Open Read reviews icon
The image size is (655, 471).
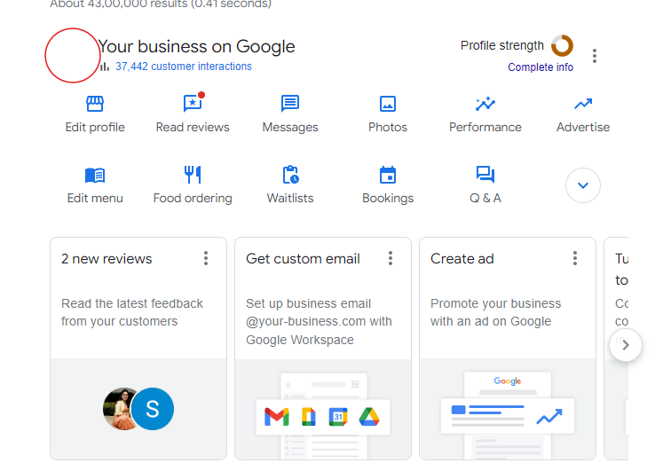coord(193,104)
